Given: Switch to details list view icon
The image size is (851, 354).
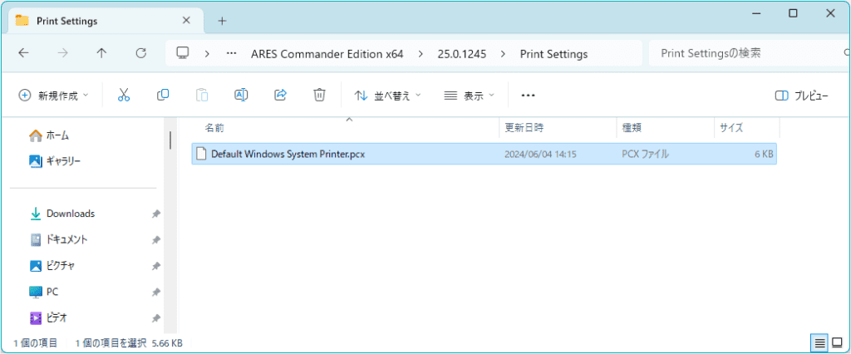Looking at the screenshot, I should pyautogui.click(x=819, y=343).
